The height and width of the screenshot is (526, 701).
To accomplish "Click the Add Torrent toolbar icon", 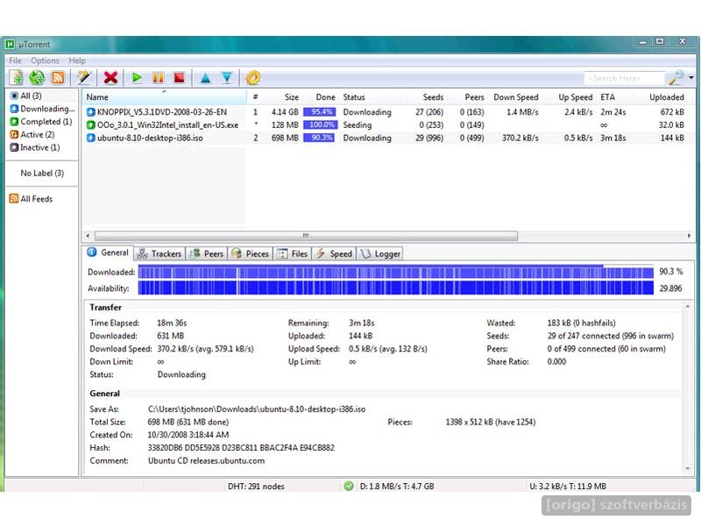I will point(17,78).
